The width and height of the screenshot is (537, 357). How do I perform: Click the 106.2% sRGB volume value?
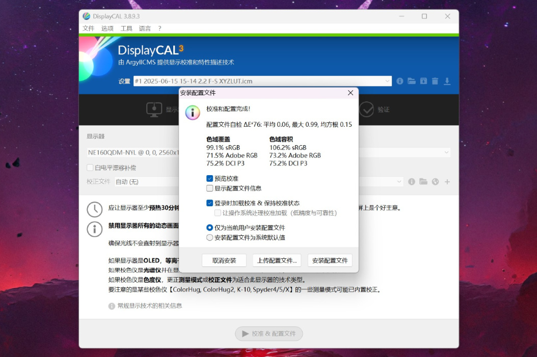click(x=288, y=148)
